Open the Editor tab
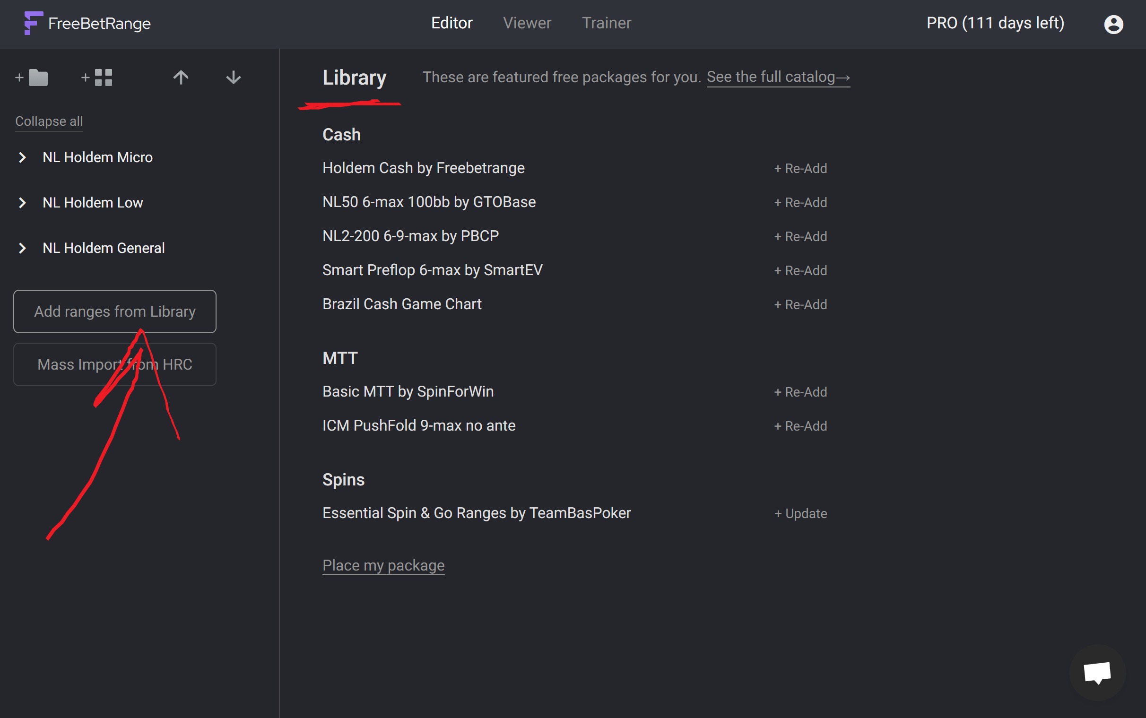This screenshot has width=1146, height=718. (x=451, y=23)
